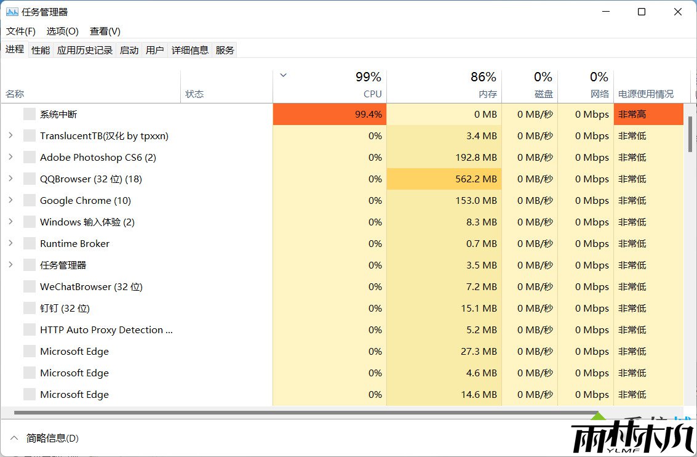Sort by the 状态 column header
This screenshot has height=457, width=697.
227,87
